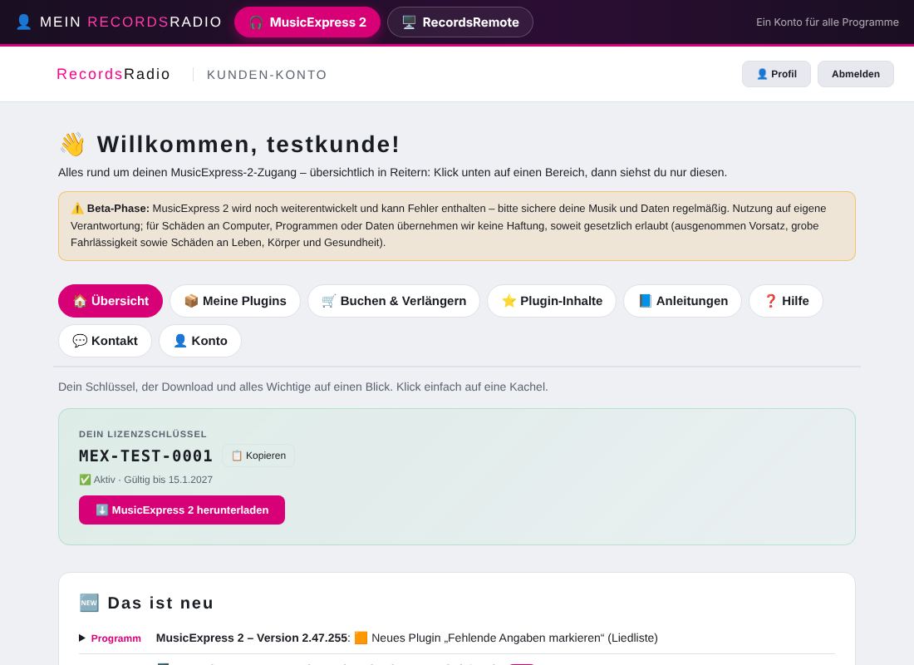Open the Profil page
This screenshot has height=665, width=914.
776,74
